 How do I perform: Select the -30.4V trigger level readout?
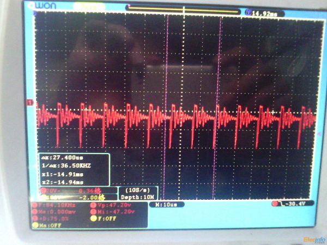pyautogui.click(x=296, y=204)
